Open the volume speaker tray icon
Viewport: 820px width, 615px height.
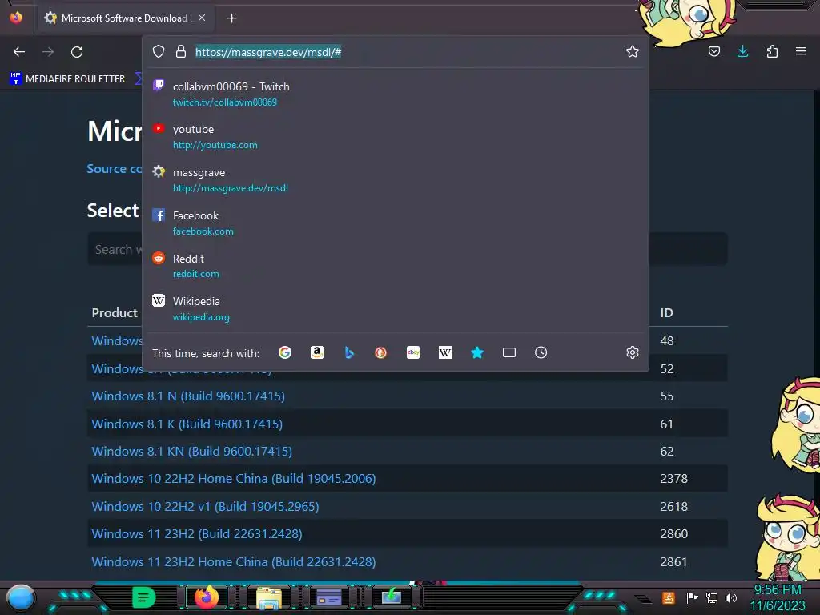click(730, 597)
